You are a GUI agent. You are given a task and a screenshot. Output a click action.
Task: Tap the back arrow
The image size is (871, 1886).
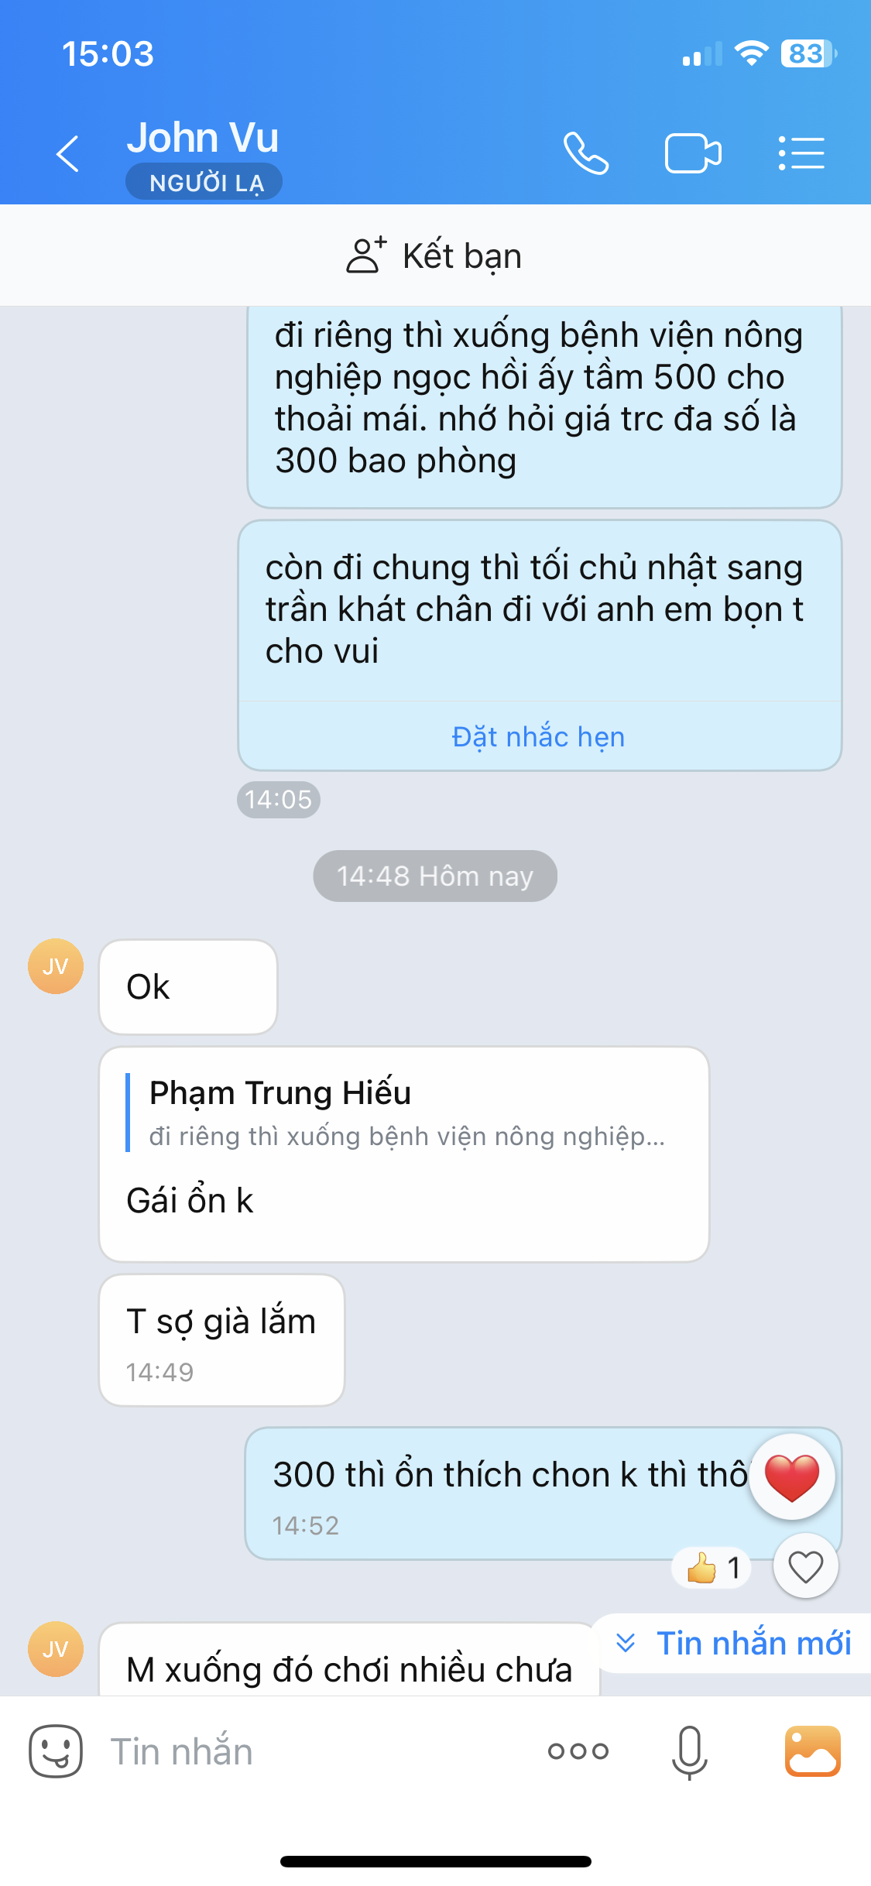pyautogui.click(x=68, y=153)
